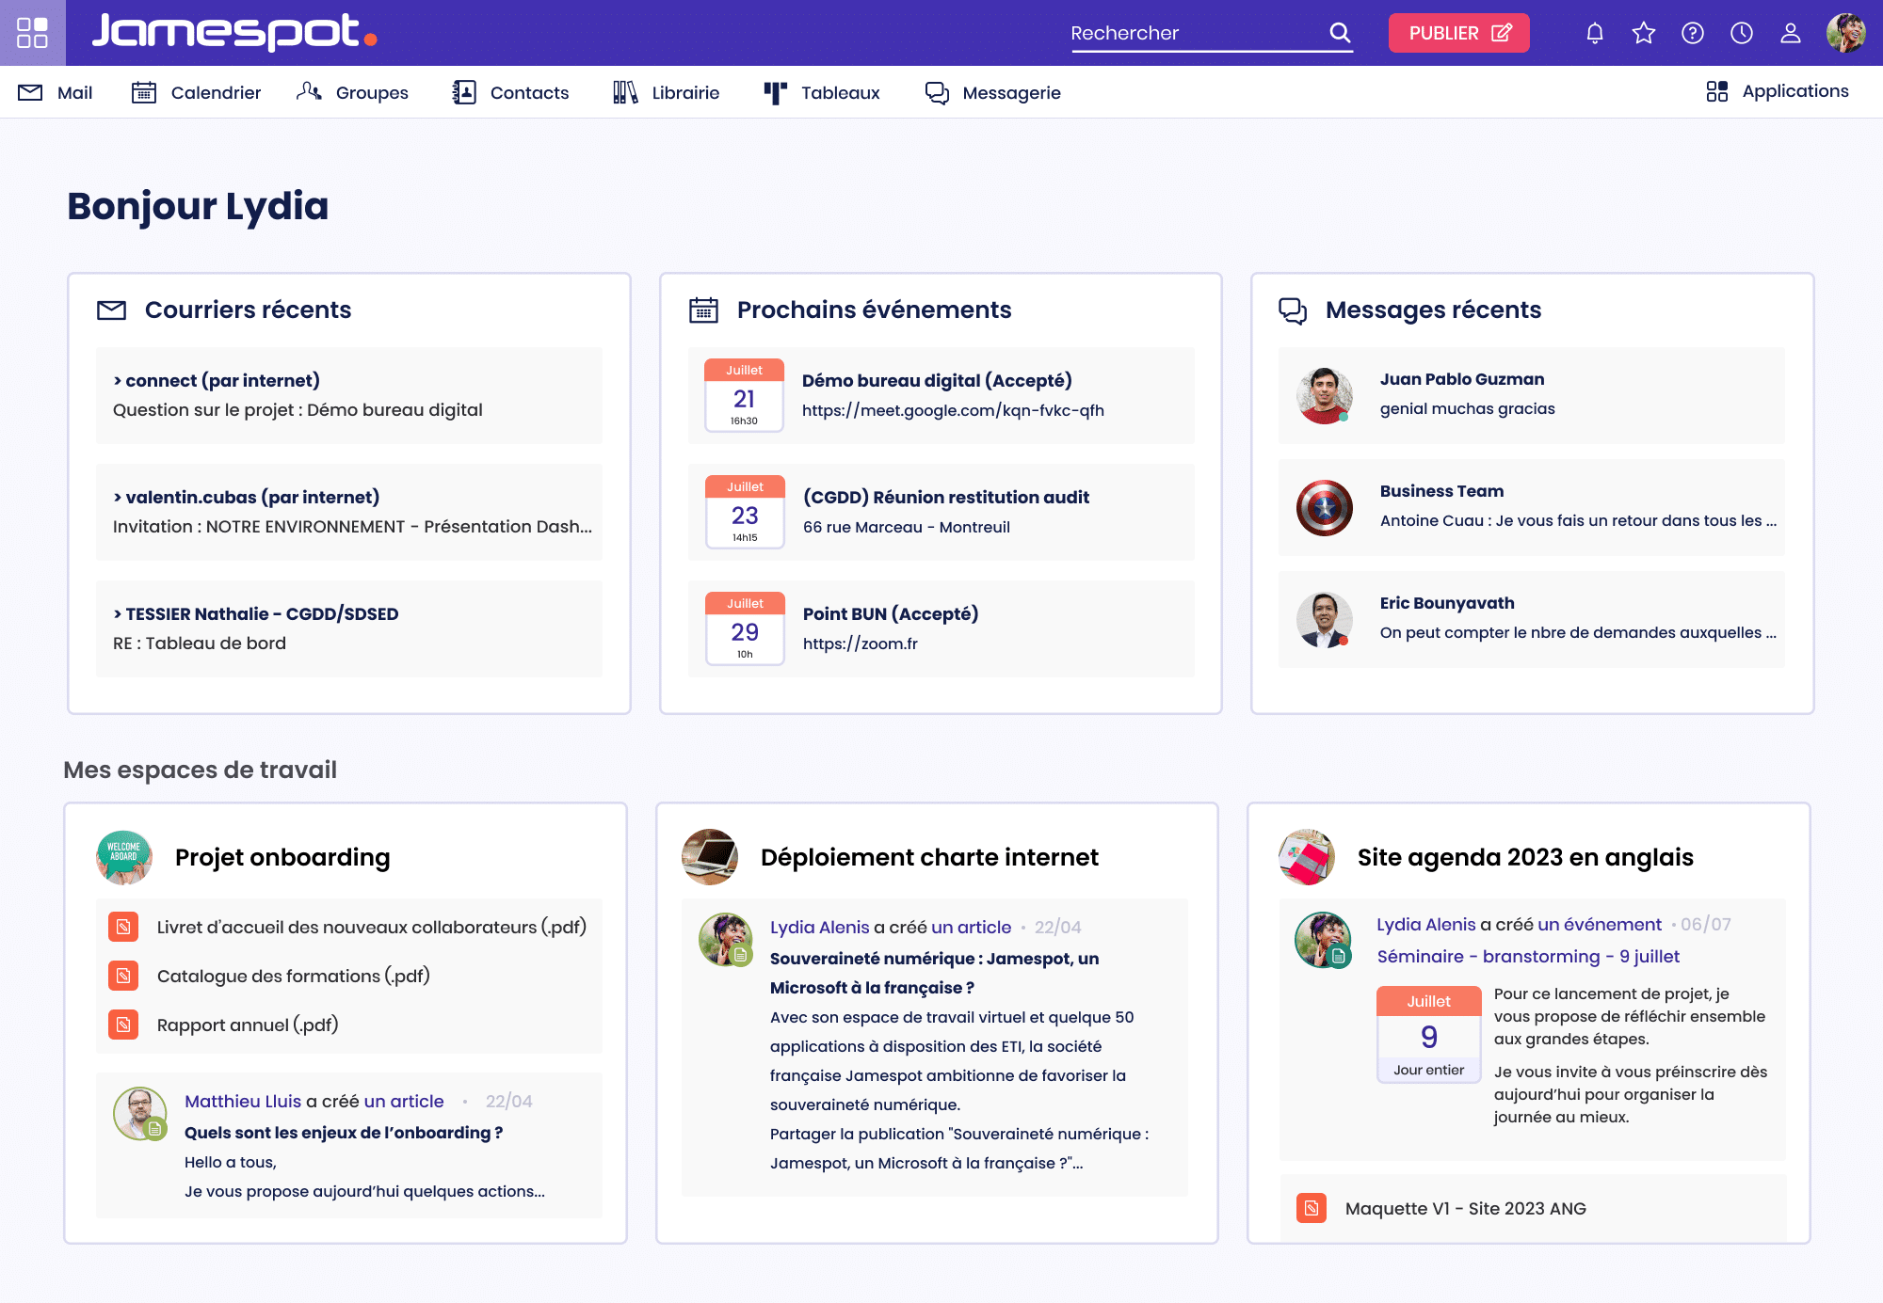Screen dimensions: 1883x1303
Task: Open Séminaire - branstorming - 9 juillet event
Action: tap(1528, 956)
